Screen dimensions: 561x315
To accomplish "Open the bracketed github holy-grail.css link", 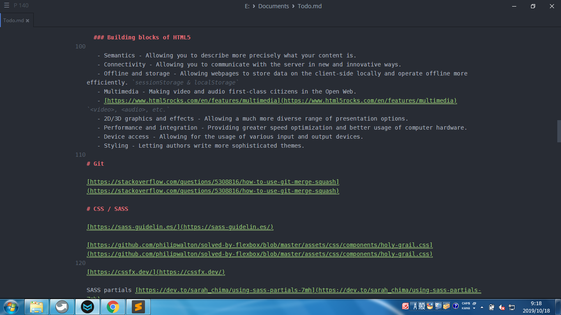I will pos(260,245).
